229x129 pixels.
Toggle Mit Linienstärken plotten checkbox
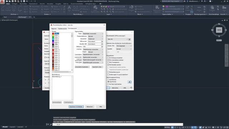coord(108,60)
